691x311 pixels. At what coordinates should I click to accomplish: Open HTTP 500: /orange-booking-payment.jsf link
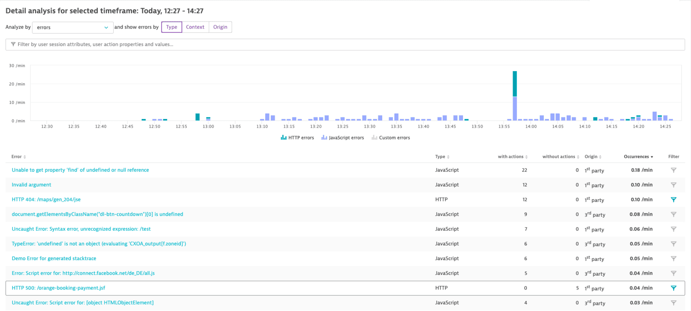pos(58,288)
